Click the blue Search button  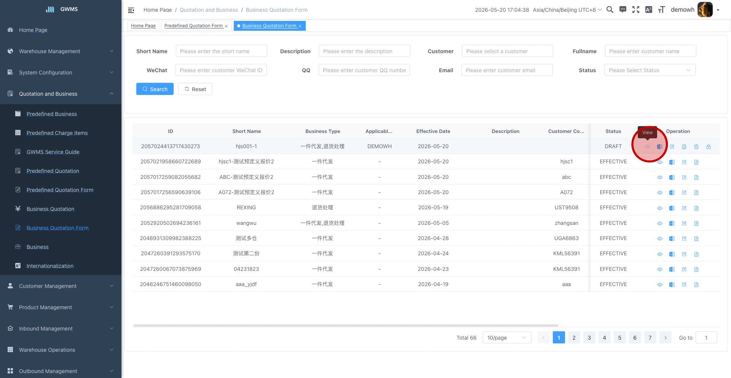pos(155,89)
